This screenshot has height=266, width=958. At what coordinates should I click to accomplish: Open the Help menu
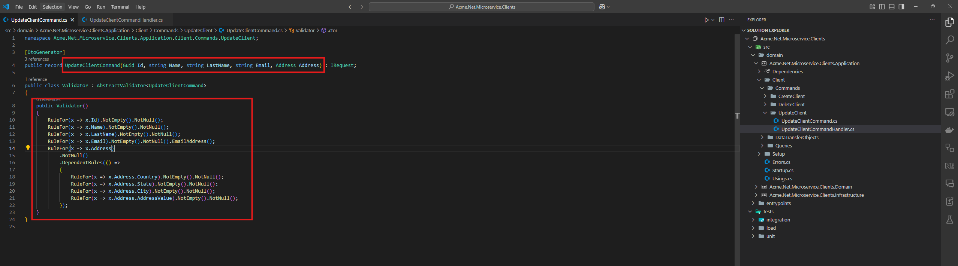coord(140,7)
